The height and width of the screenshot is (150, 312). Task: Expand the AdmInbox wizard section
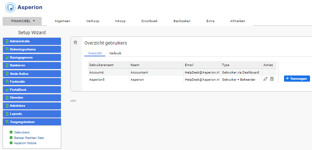[32, 106]
